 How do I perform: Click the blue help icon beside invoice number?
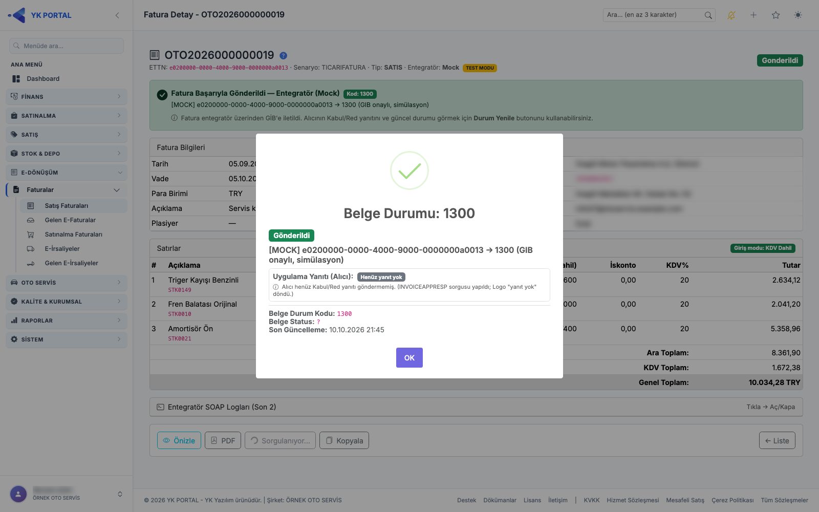[x=283, y=55]
